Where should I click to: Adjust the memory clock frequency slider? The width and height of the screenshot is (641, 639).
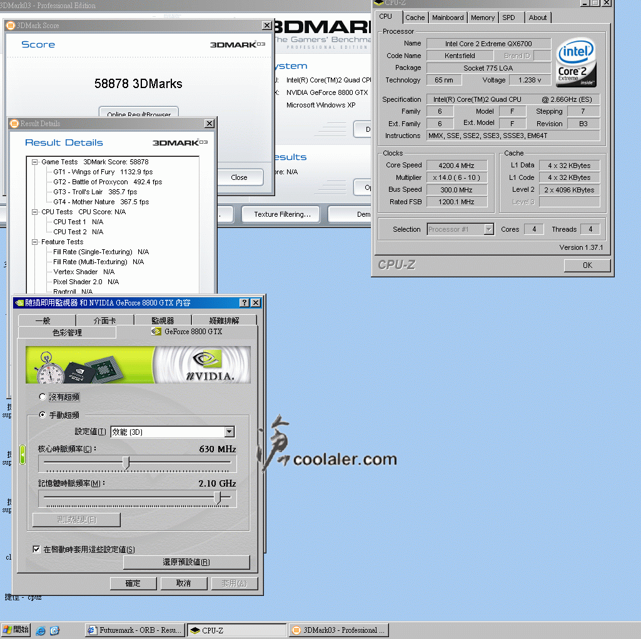218,497
